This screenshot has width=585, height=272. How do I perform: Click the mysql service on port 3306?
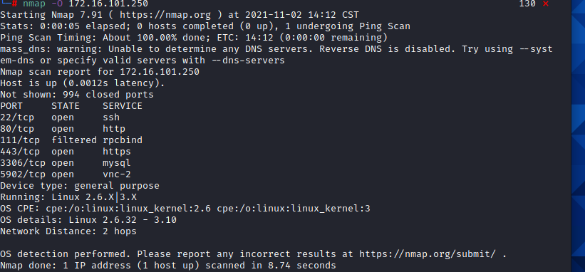tap(117, 163)
